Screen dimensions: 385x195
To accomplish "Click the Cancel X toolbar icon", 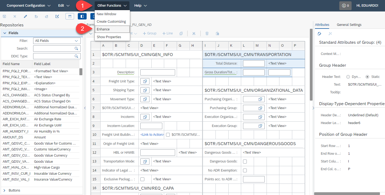I will [x=15, y=17].
